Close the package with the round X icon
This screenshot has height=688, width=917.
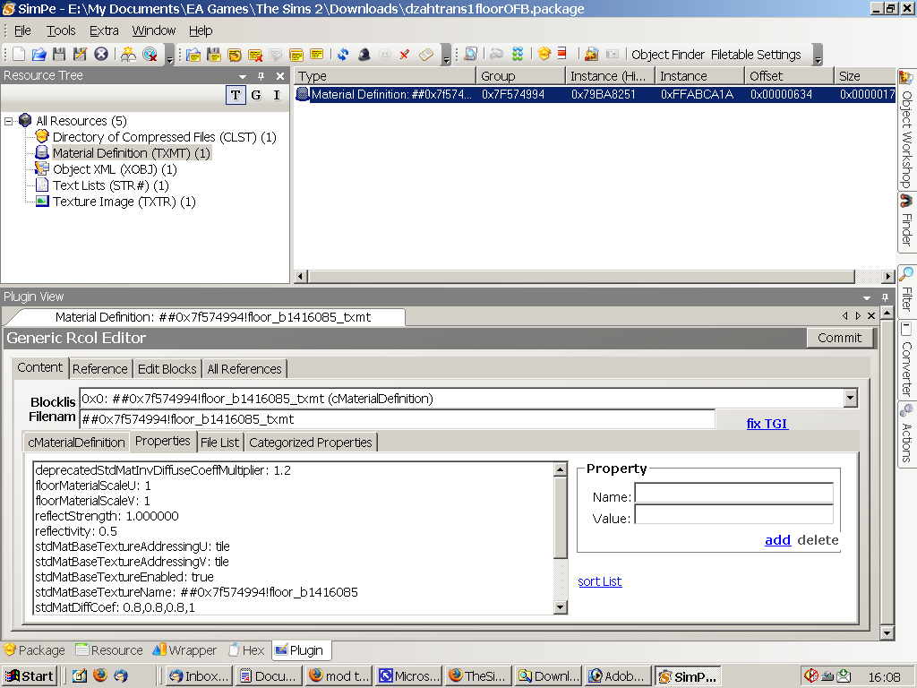[101, 55]
